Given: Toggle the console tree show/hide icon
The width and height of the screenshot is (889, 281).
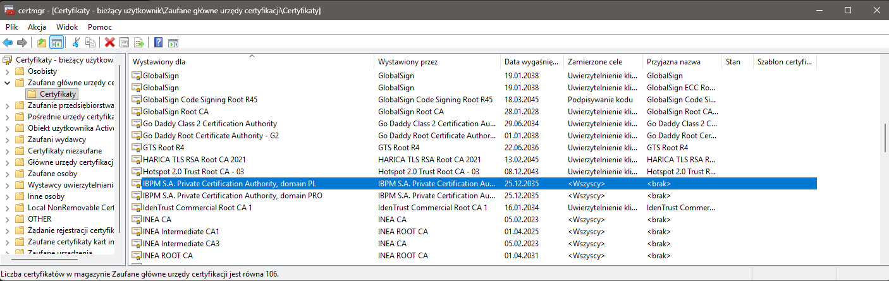Looking at the screenshot, I should pyautogui.click(x=56, y=42).
